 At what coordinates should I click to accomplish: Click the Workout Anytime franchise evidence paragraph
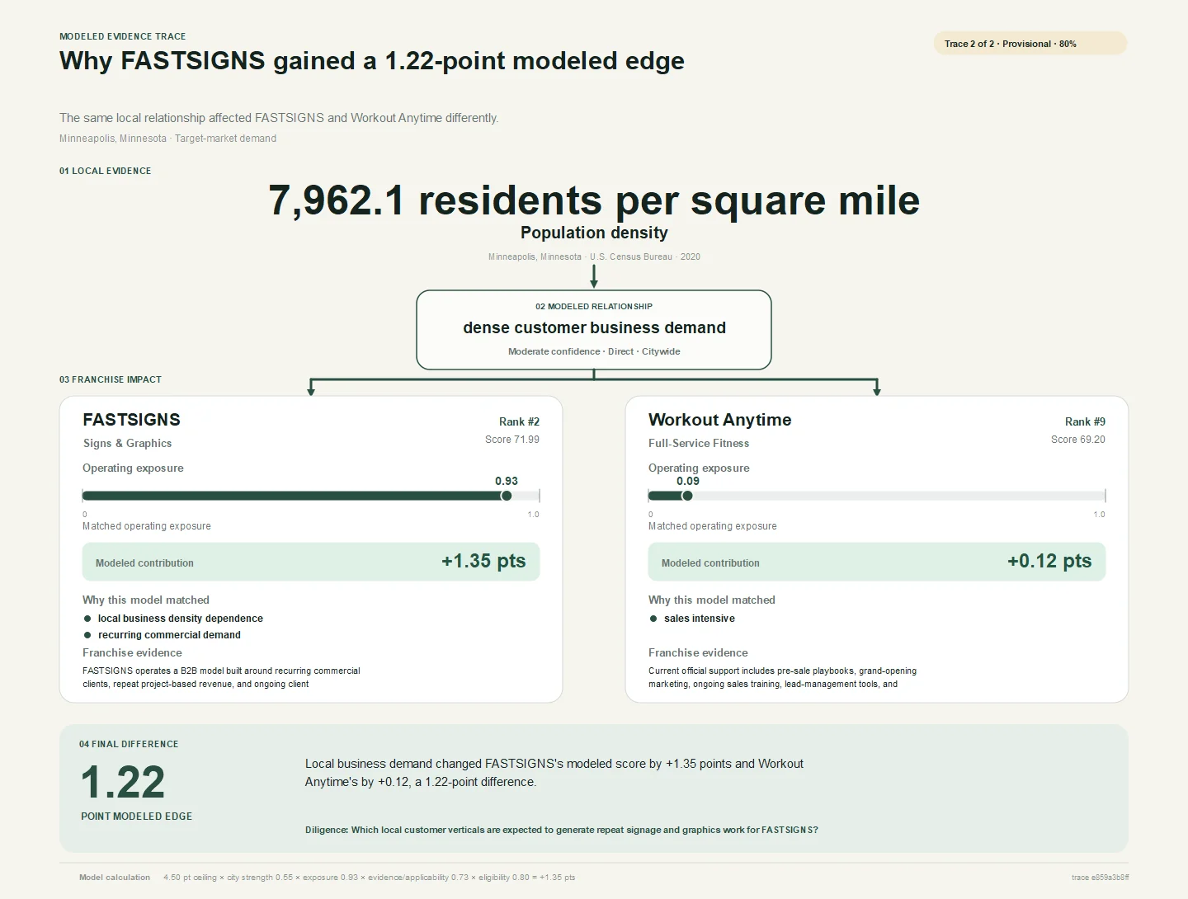pyautogui.click(x=782, y=677)
